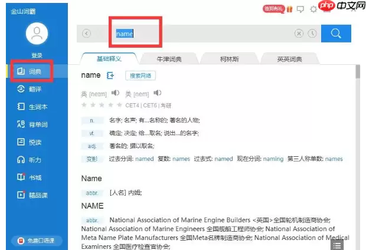Screen dimensions: 366x250
Task: Click the 签到有礼 check-in gift badge
Action: point(273,9)
